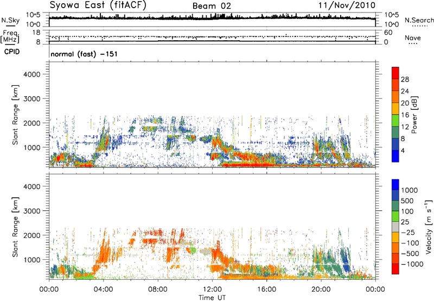
Task: Click the '18' frequency axis value
Action: click(x=36, y=33)
